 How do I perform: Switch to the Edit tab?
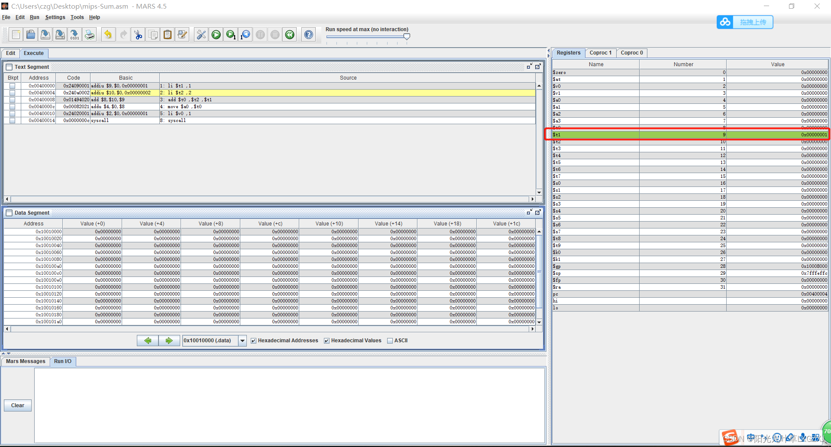(10, 53)
